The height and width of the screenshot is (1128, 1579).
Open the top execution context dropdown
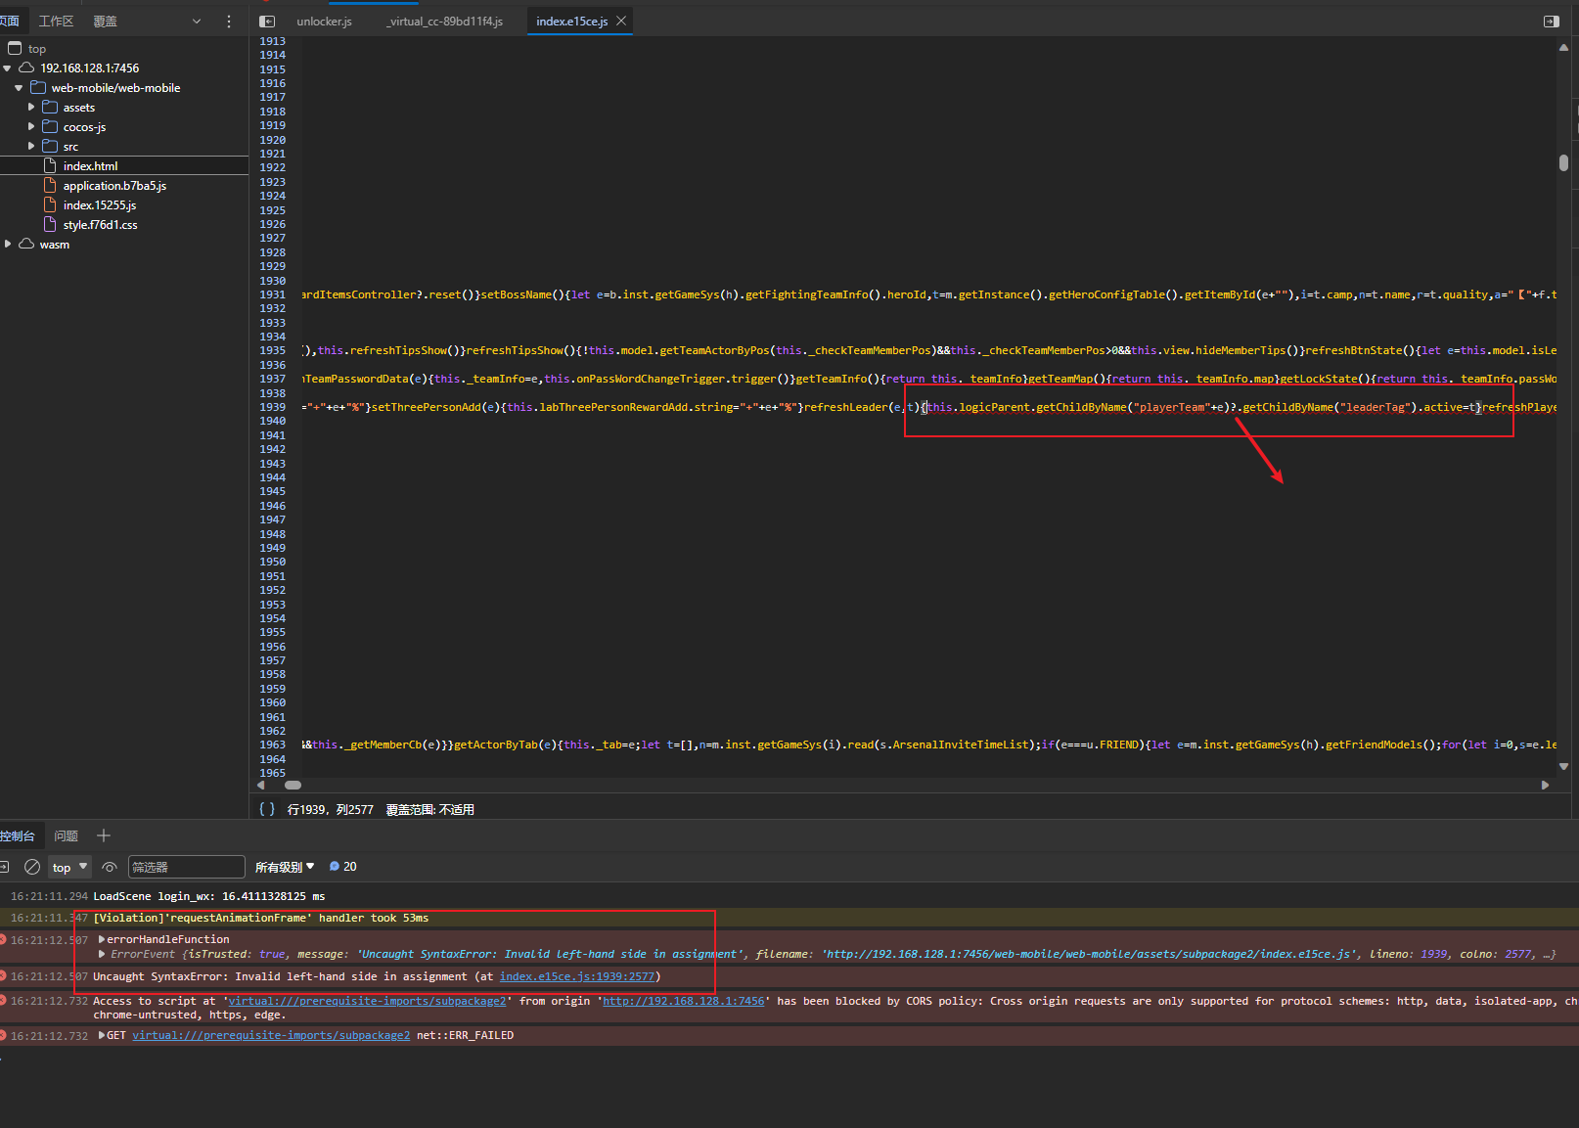pos(69,867)
